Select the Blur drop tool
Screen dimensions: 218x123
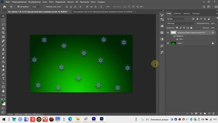(x=3, y=66)
